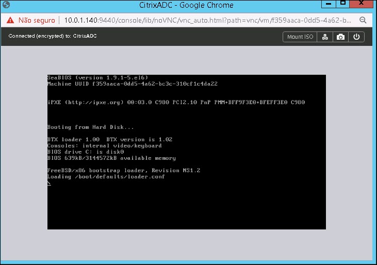Click the 'Não seguro' security label
377x265 pixels.
click(36, 21)
